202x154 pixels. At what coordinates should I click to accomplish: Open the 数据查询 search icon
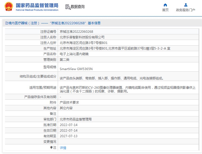point(68,7)
